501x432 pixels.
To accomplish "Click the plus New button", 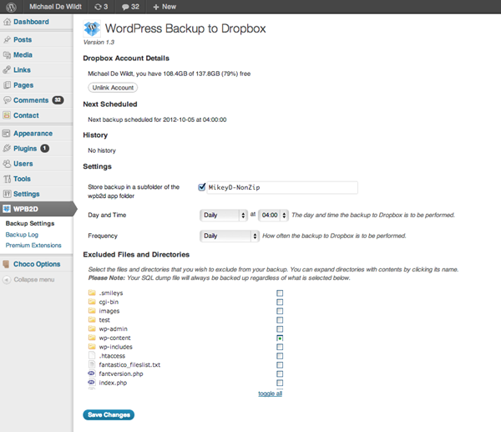I will pos(164,7).
